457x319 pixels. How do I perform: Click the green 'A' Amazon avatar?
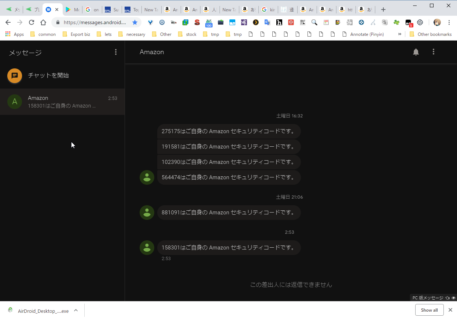15,102
